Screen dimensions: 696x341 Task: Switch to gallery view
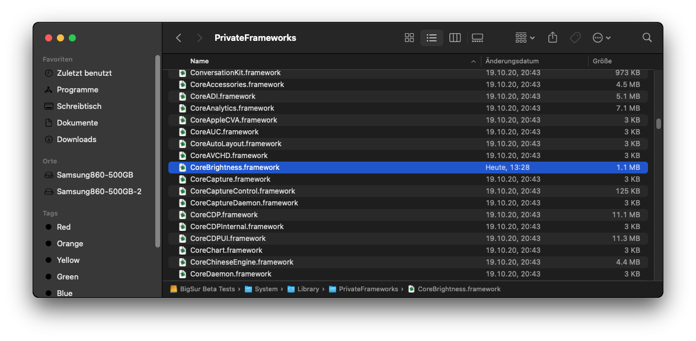[x=477, y=38]
